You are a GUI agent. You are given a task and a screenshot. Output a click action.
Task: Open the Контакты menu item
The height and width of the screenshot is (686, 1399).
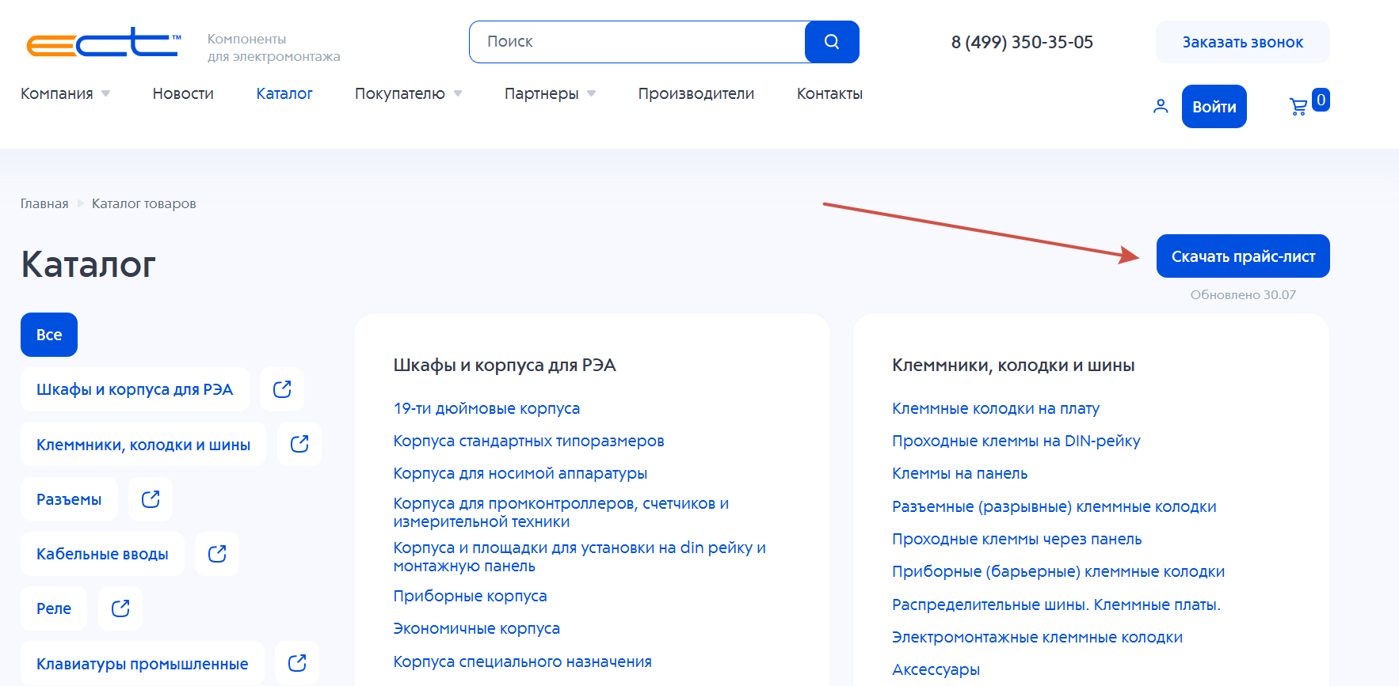pos(829,93)
